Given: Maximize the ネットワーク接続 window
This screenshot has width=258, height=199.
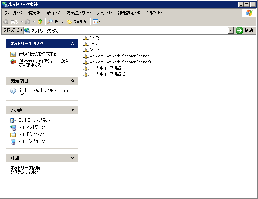Looking at the screenshot, I should coord(246,5).
